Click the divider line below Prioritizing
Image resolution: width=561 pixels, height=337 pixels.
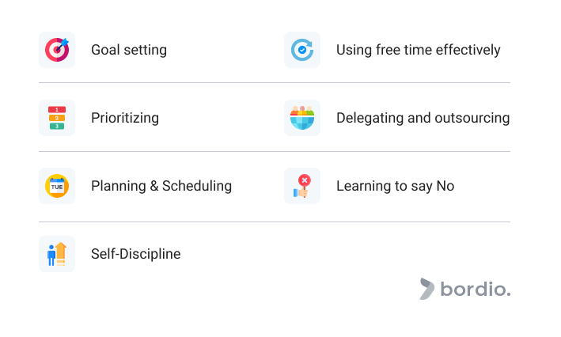(275, 151)
